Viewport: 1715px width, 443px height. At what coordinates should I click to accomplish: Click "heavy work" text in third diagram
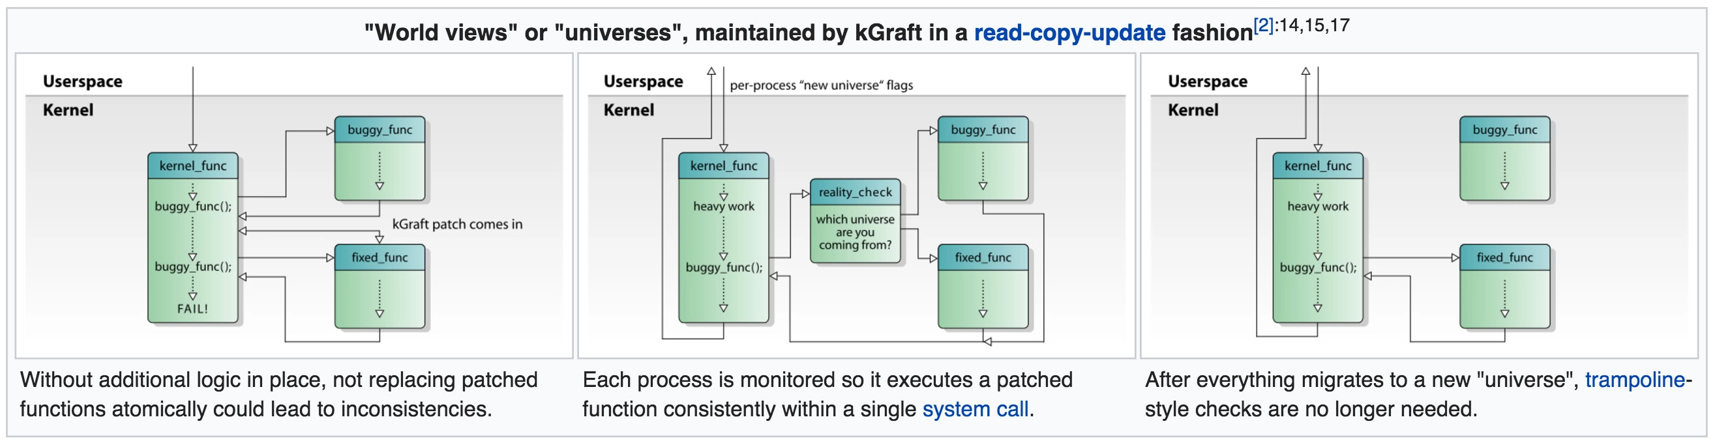click(x=1317, y=207)
